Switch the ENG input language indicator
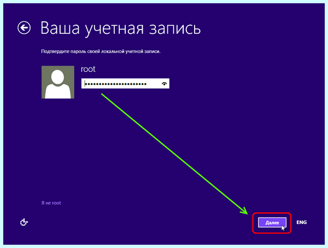This screenshot has width=328, height=248. pos(301,222)
